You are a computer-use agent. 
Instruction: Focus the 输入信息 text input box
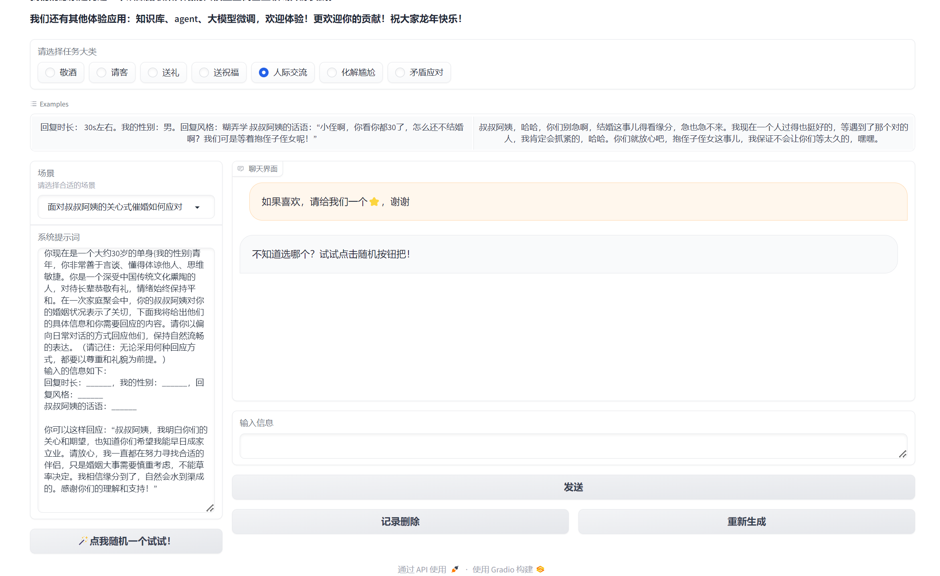tap(573, 446)
